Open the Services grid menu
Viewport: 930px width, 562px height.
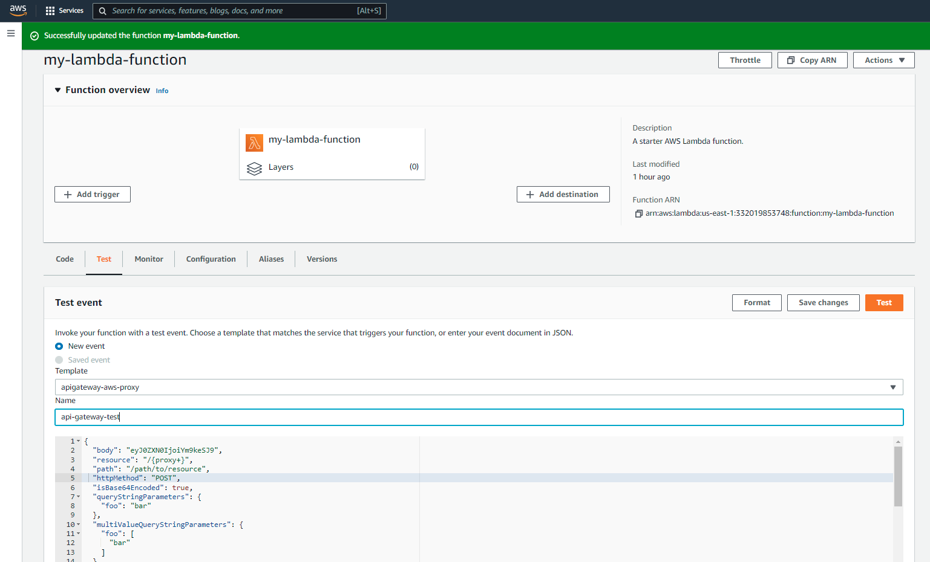pyautogui.click(x=50, y=11)
